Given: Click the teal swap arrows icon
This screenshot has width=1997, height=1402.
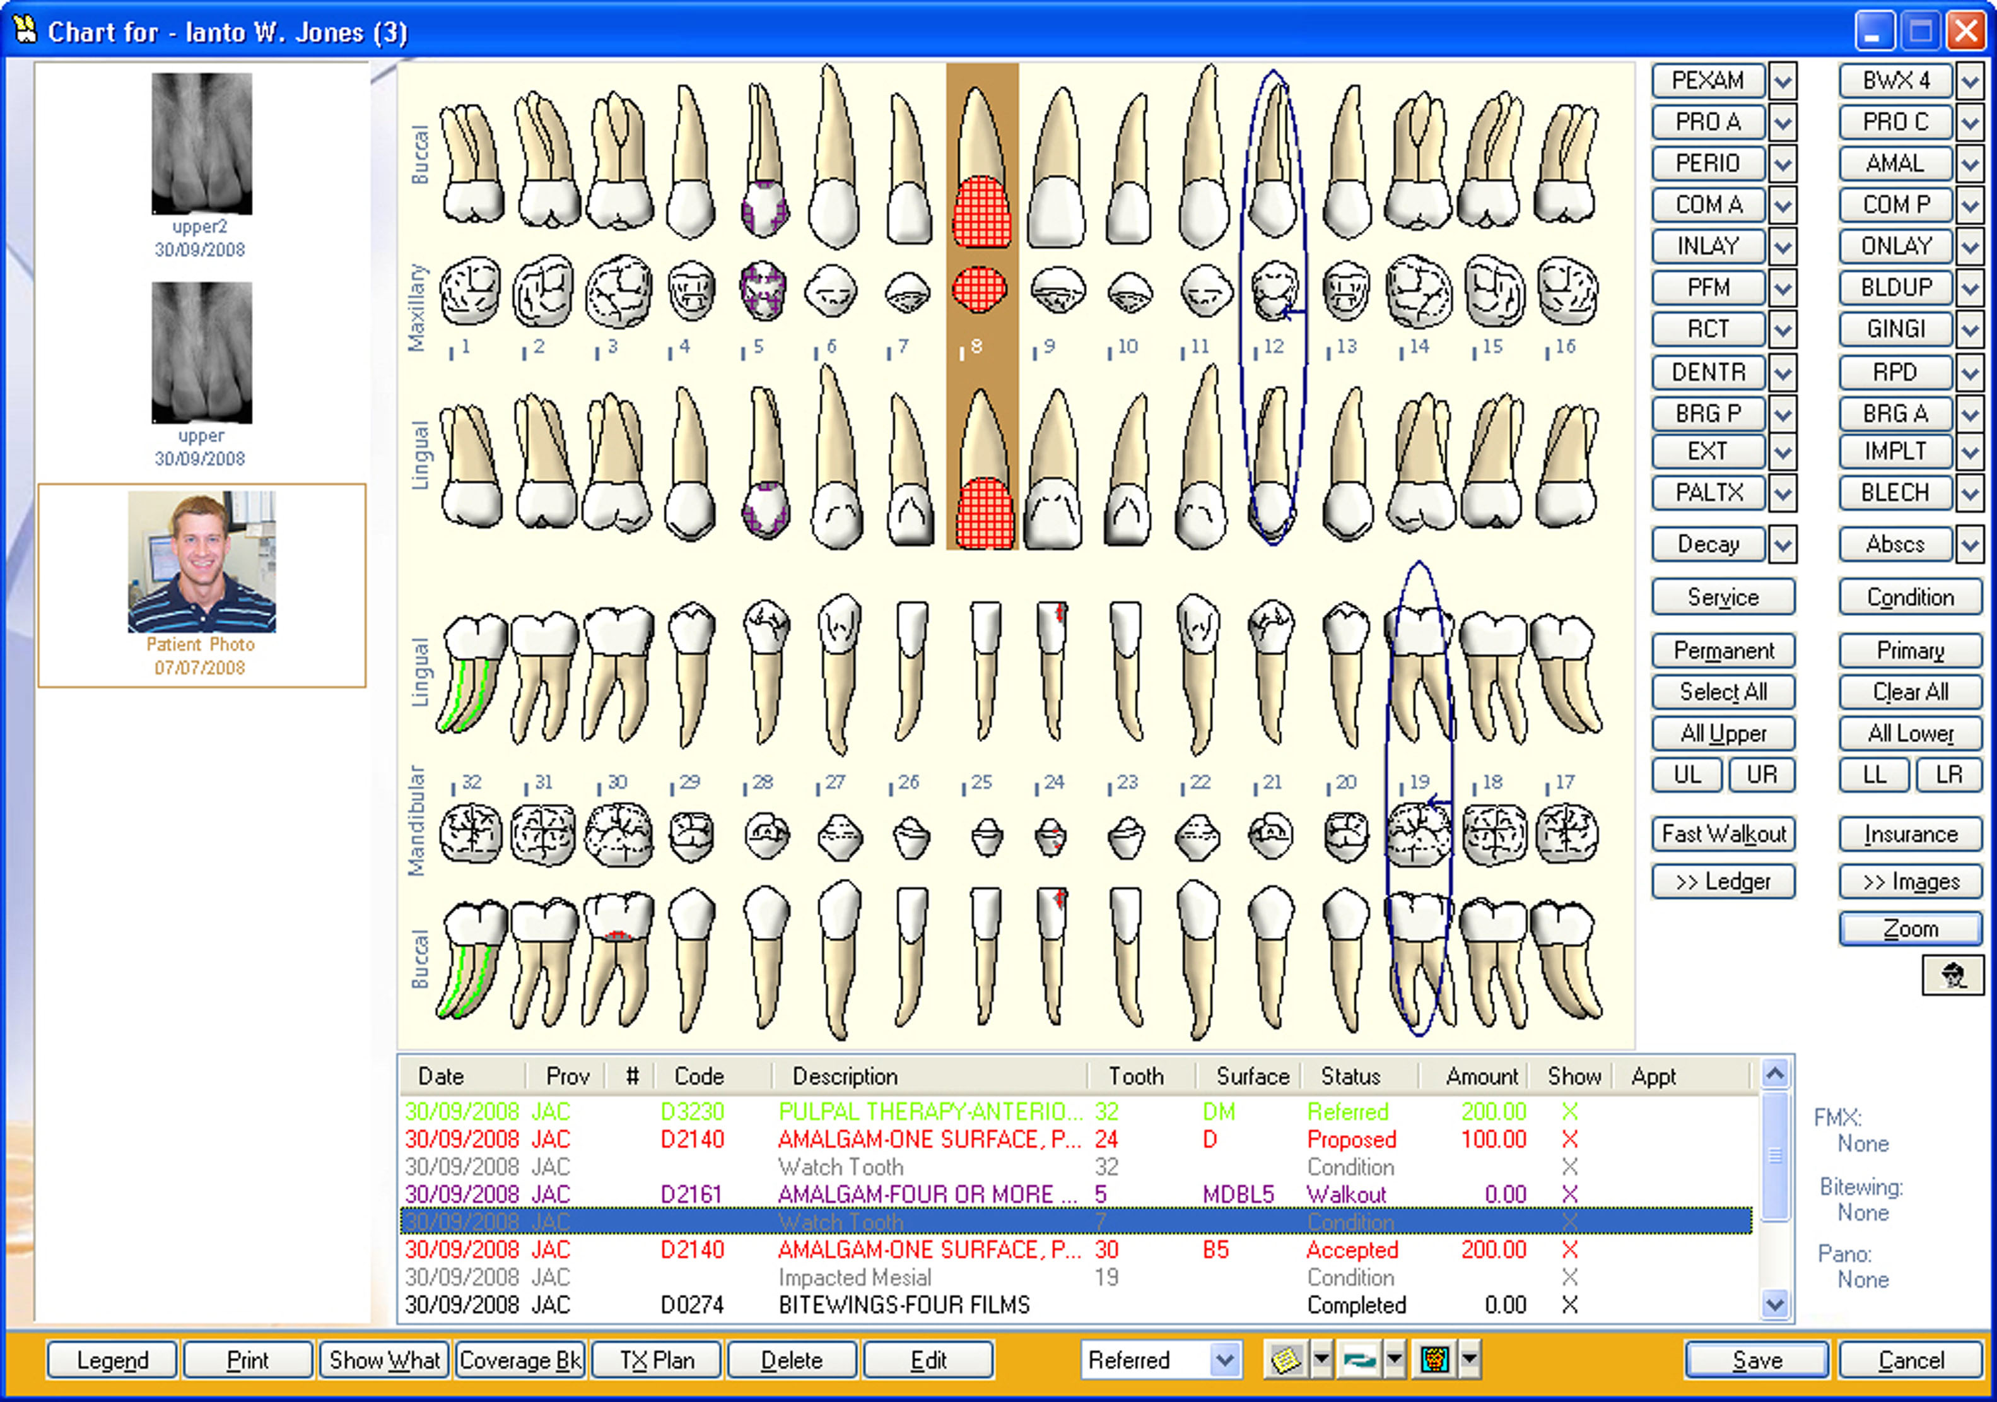Looking at the screenshot, I should 1361,1359.
